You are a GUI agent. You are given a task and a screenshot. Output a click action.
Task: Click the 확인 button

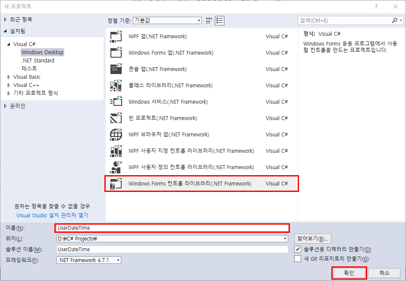(349, 273)
